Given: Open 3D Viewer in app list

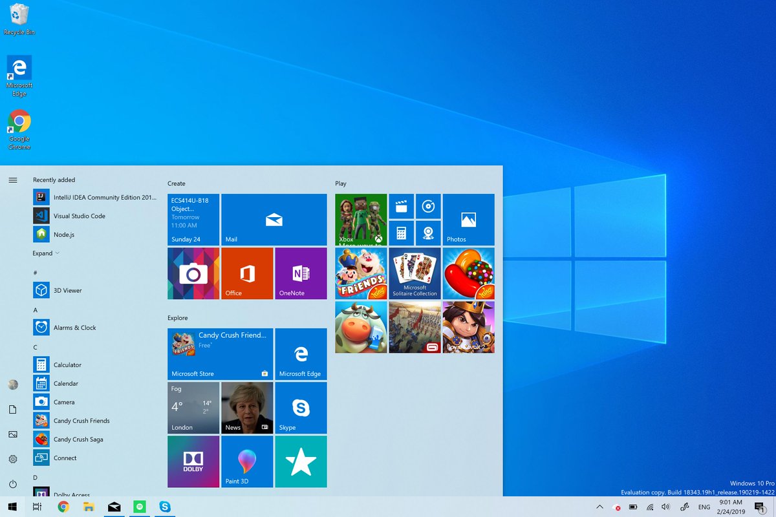Looking at the screenshot, I should coord(95,290).
